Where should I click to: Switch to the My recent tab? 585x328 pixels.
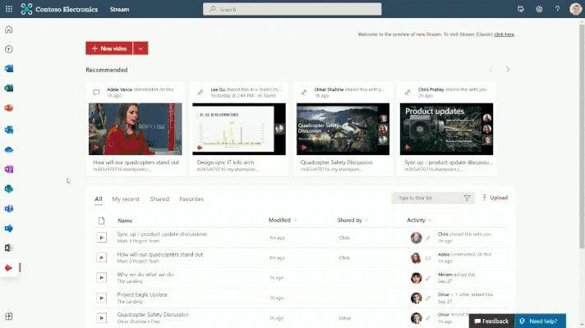click(126, 198)
